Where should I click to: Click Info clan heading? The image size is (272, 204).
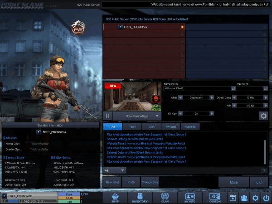coord(11,138)
